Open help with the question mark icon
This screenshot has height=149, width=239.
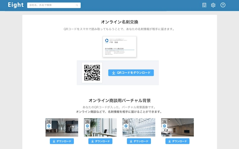pos(223,5)
